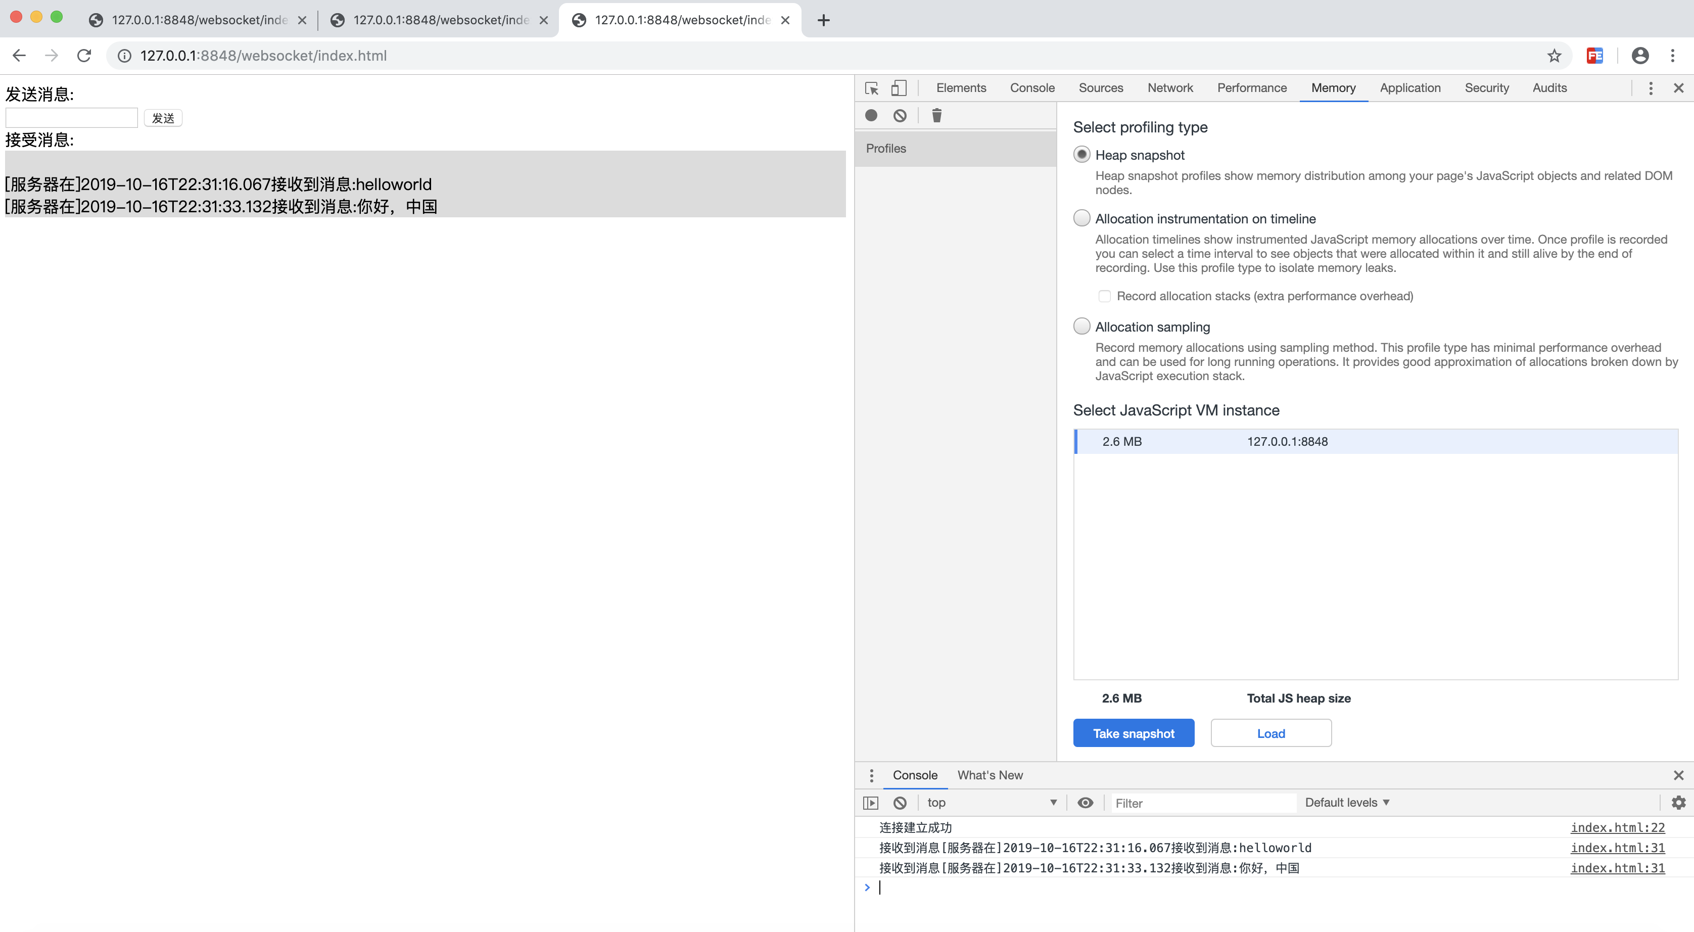The image size is (1694, 932).
Task: Switch to the Sources tab
Action: click(1100, 88)
